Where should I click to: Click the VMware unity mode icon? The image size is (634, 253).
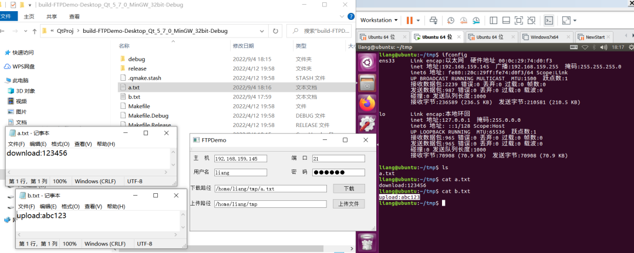(531, 20)
